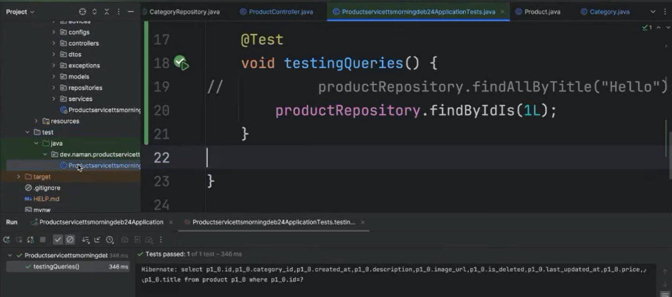Screen dimensions: 672x297
Task: Click the run test gutter icon on line 18
Action: pyautogui.click(x=181, y=63)
